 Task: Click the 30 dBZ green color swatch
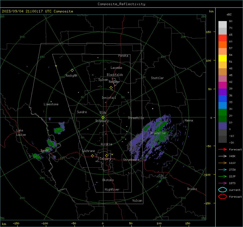coord(222,112)
